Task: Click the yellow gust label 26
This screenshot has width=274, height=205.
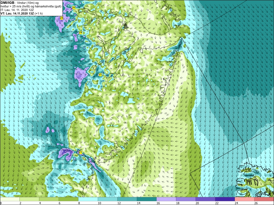Action: click(61, 18)
